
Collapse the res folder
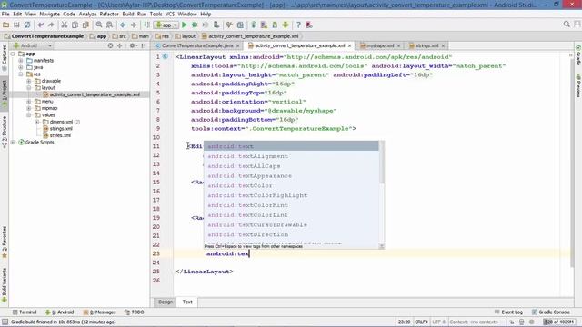(x=21, y=74)
